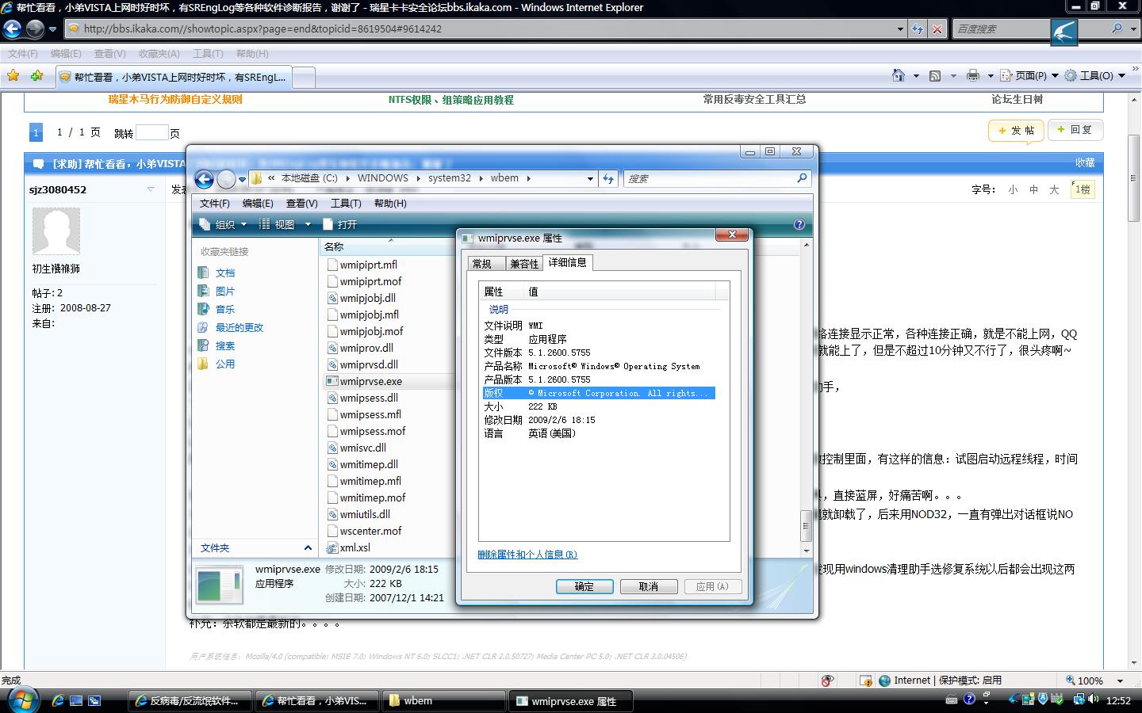
Task: Open the 工具(O) toolbar dropdown
Action: (x=1094, y=75)
